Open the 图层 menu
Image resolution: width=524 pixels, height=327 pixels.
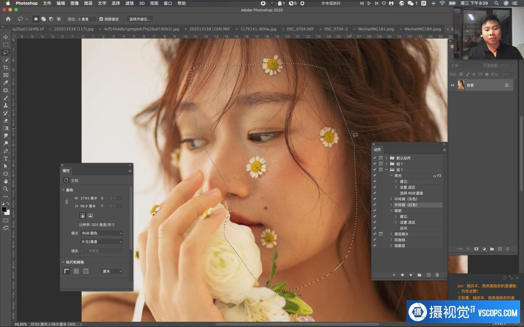(88, 3)
